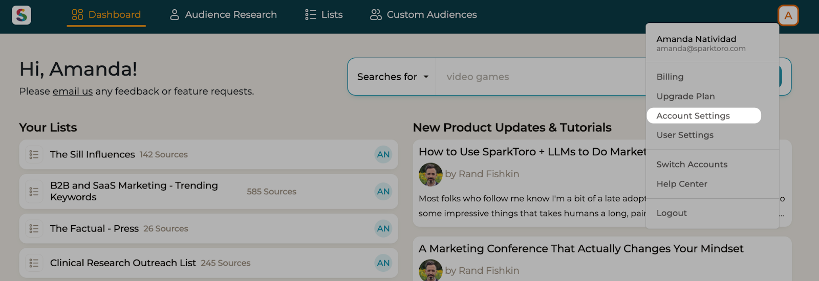Image resolution: width=819 pixels, height=281 pixels.
Task: Click amanda@sparktoro.com email in menu
Action: (x=701, y=49)
